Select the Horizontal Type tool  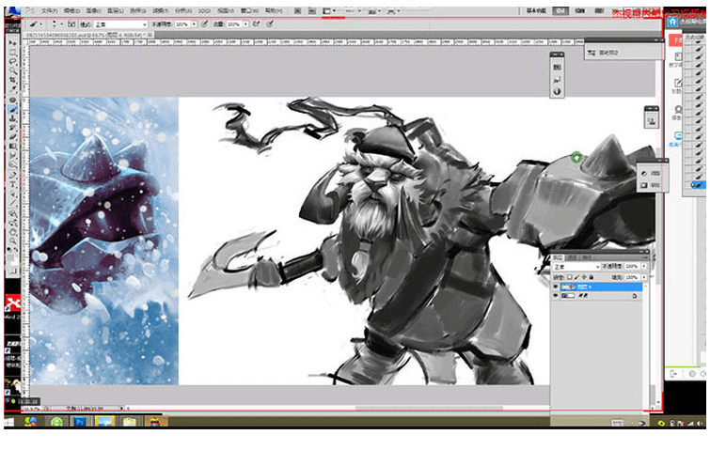pos(12,184)
